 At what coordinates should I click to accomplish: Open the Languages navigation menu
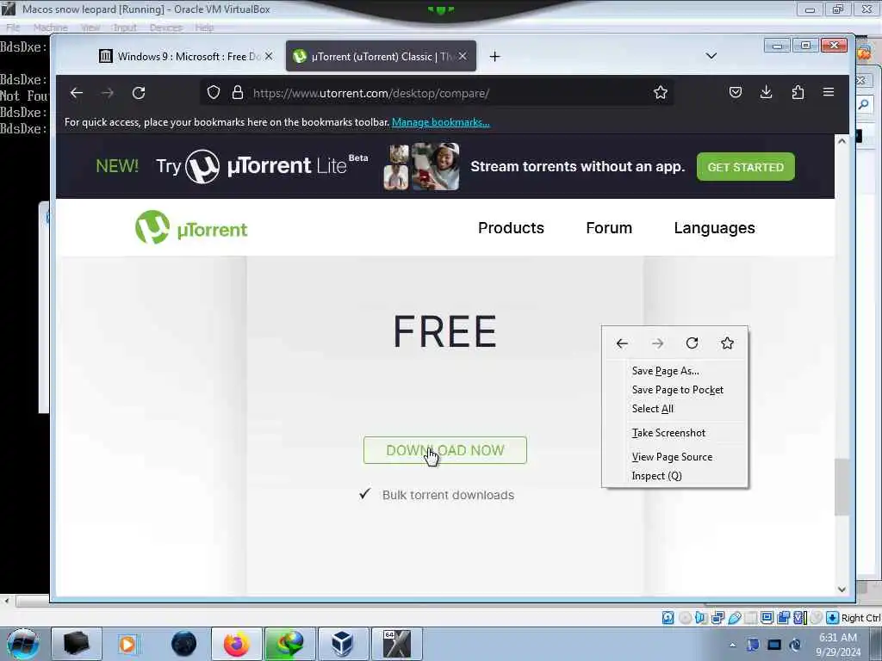pyautogui.click(x=714, y=227)
